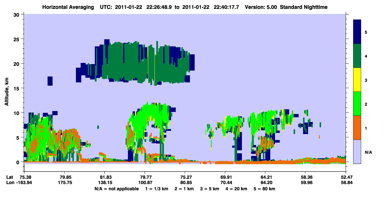Click longitude value 59.96
384x197 pixels.
coord(305,183)
